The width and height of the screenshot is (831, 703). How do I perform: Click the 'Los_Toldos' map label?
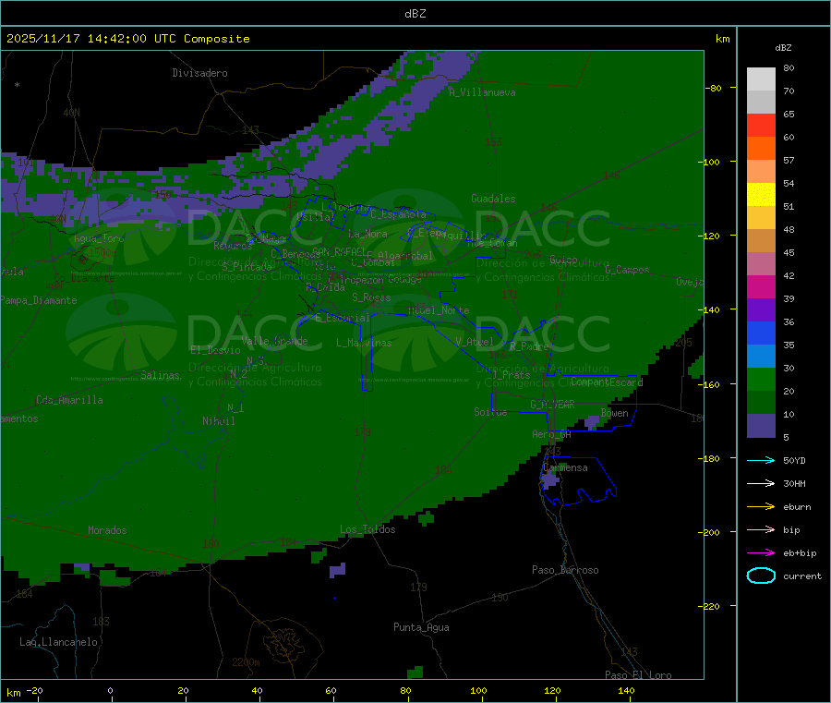point(367,529)
